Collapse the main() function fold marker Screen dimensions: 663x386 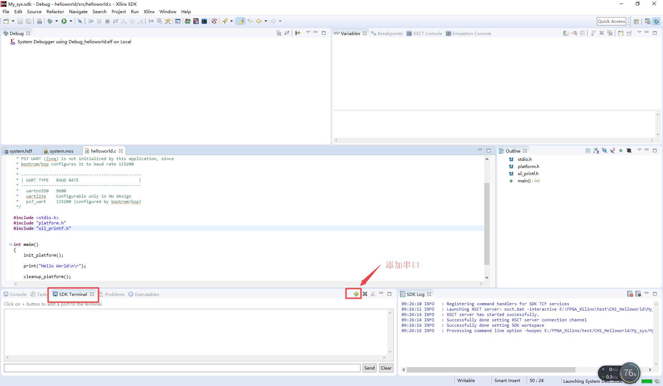coord(11,244)
